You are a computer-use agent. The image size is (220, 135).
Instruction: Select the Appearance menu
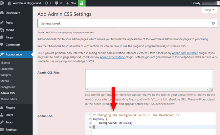[16, 54]
